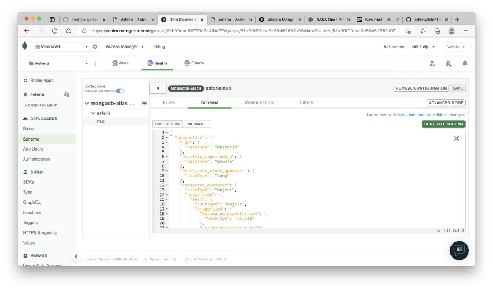
Task: Click the Save button
Action: pos(458,88)
